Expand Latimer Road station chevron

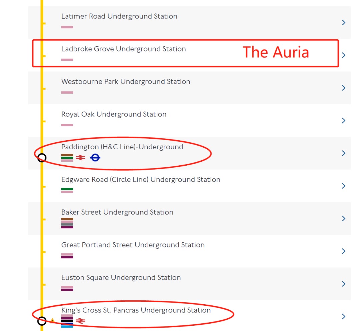pyautogui.click(x=344, y=23)
